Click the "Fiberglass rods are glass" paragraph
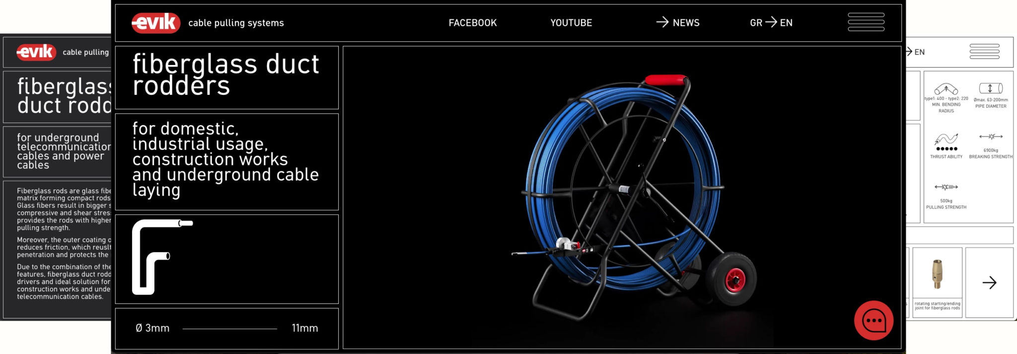Screen dimensions: 1017x354 click(64, 209)
